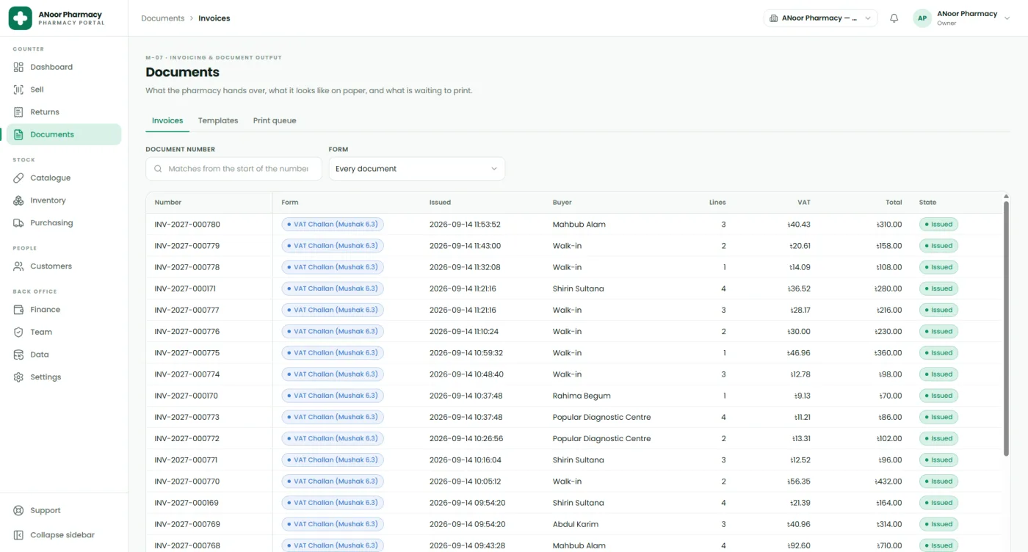Expand the ANoor Pharmacy Owner account menu
Screen dimensions: 1028x552
pyautogui.click(x=962, y=18)
